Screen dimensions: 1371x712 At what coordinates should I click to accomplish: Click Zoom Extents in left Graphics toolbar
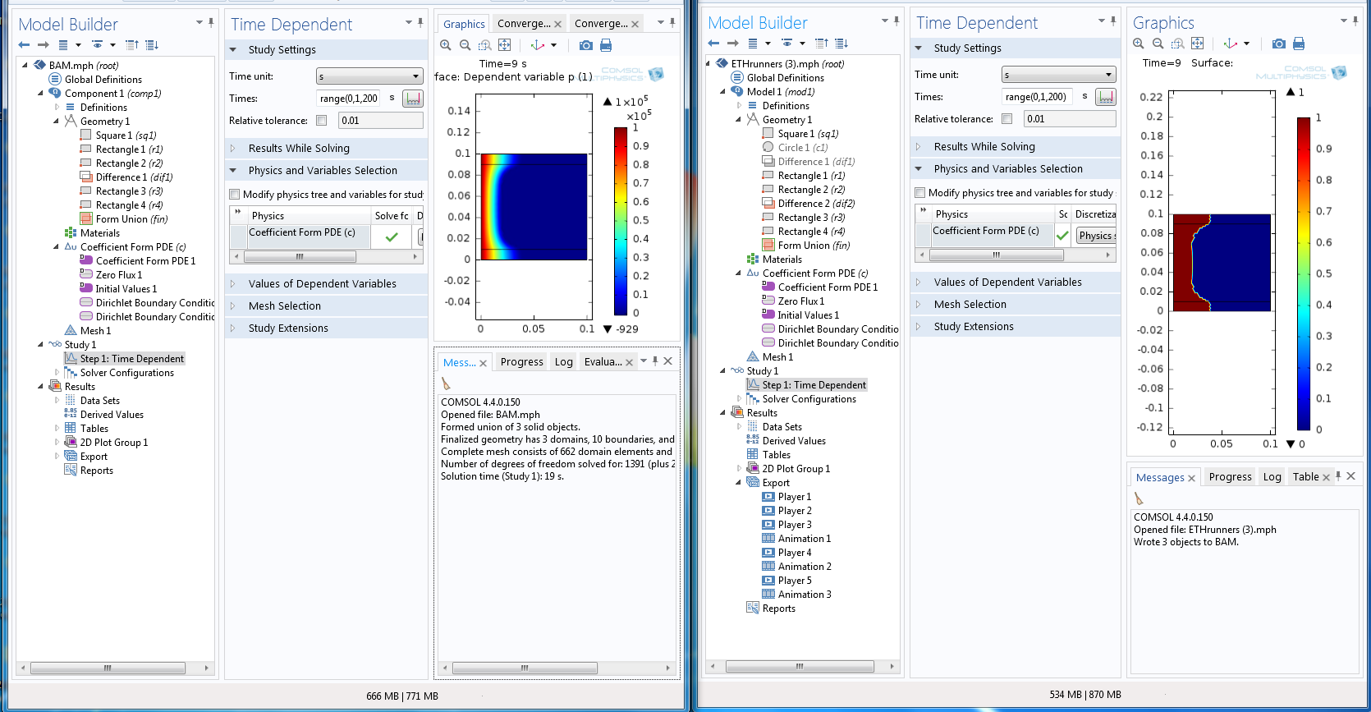(504, 45)
